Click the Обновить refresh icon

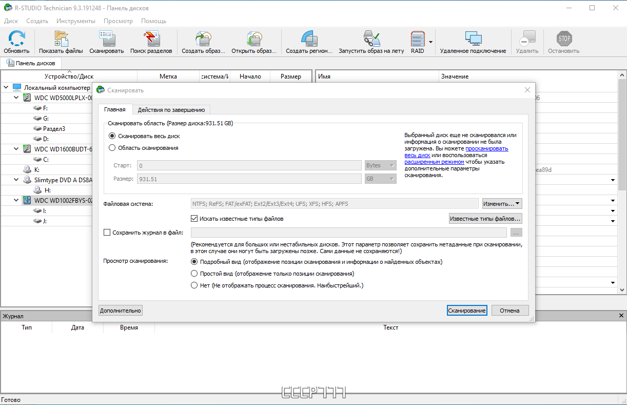[16, 39]
